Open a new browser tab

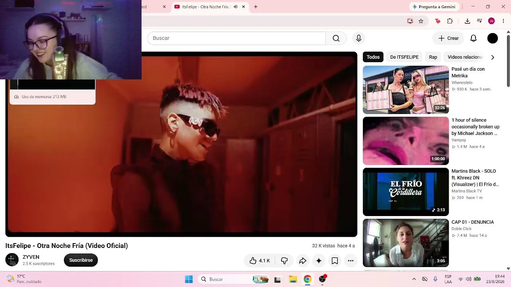(x=255, y=7)
